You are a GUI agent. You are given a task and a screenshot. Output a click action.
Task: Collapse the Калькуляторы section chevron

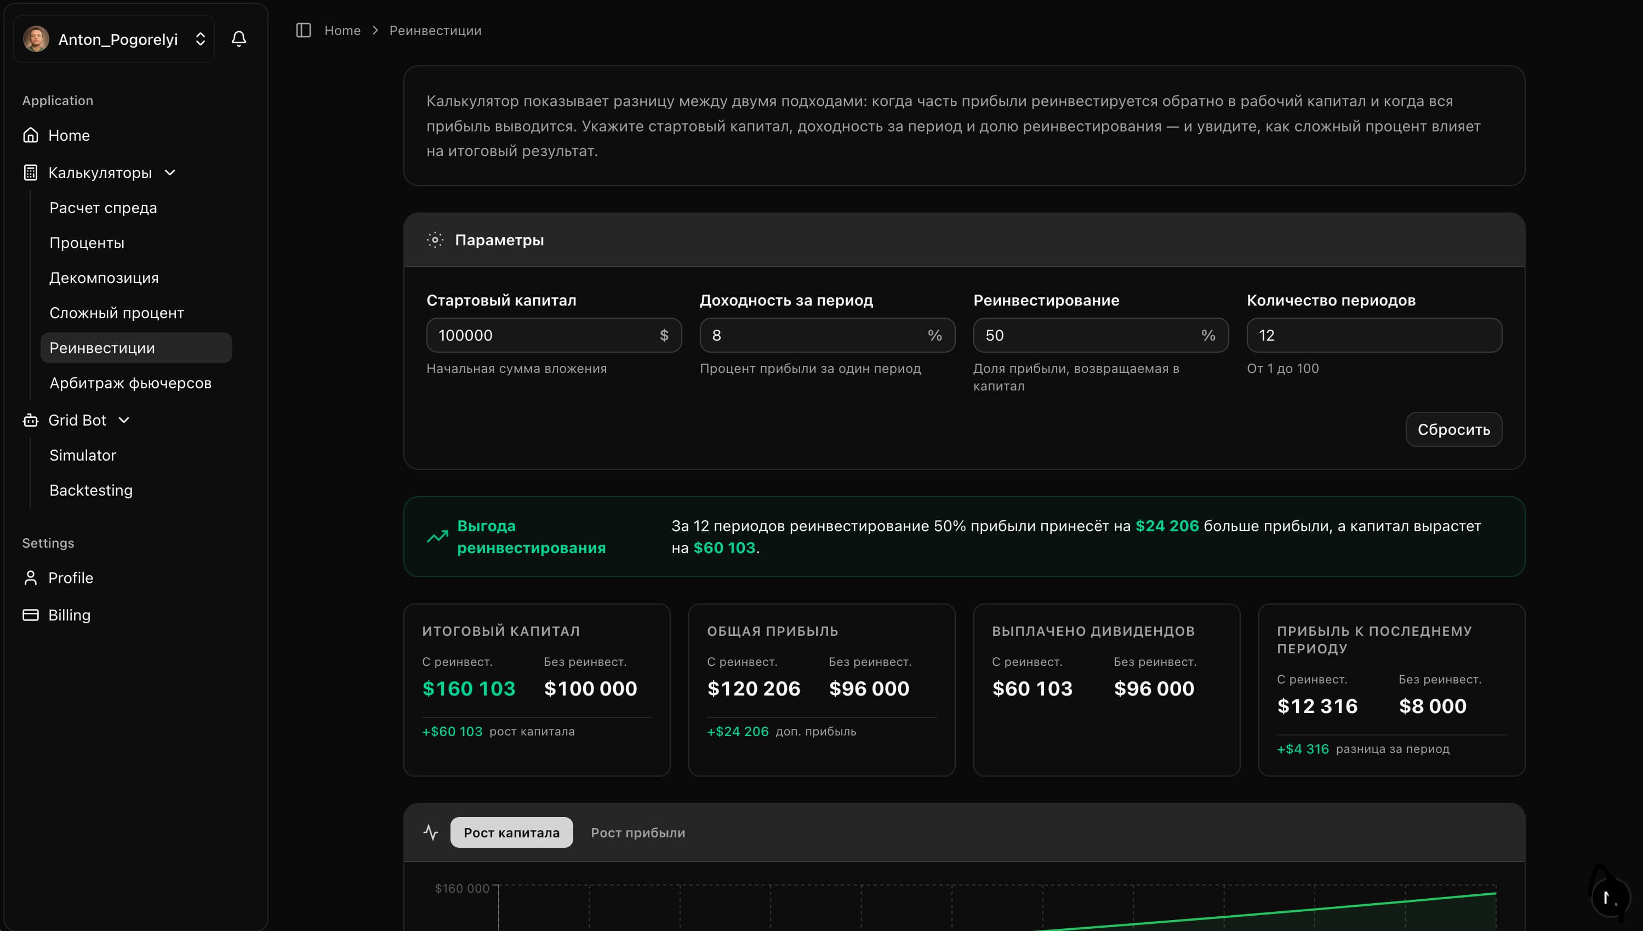[170, 173]
